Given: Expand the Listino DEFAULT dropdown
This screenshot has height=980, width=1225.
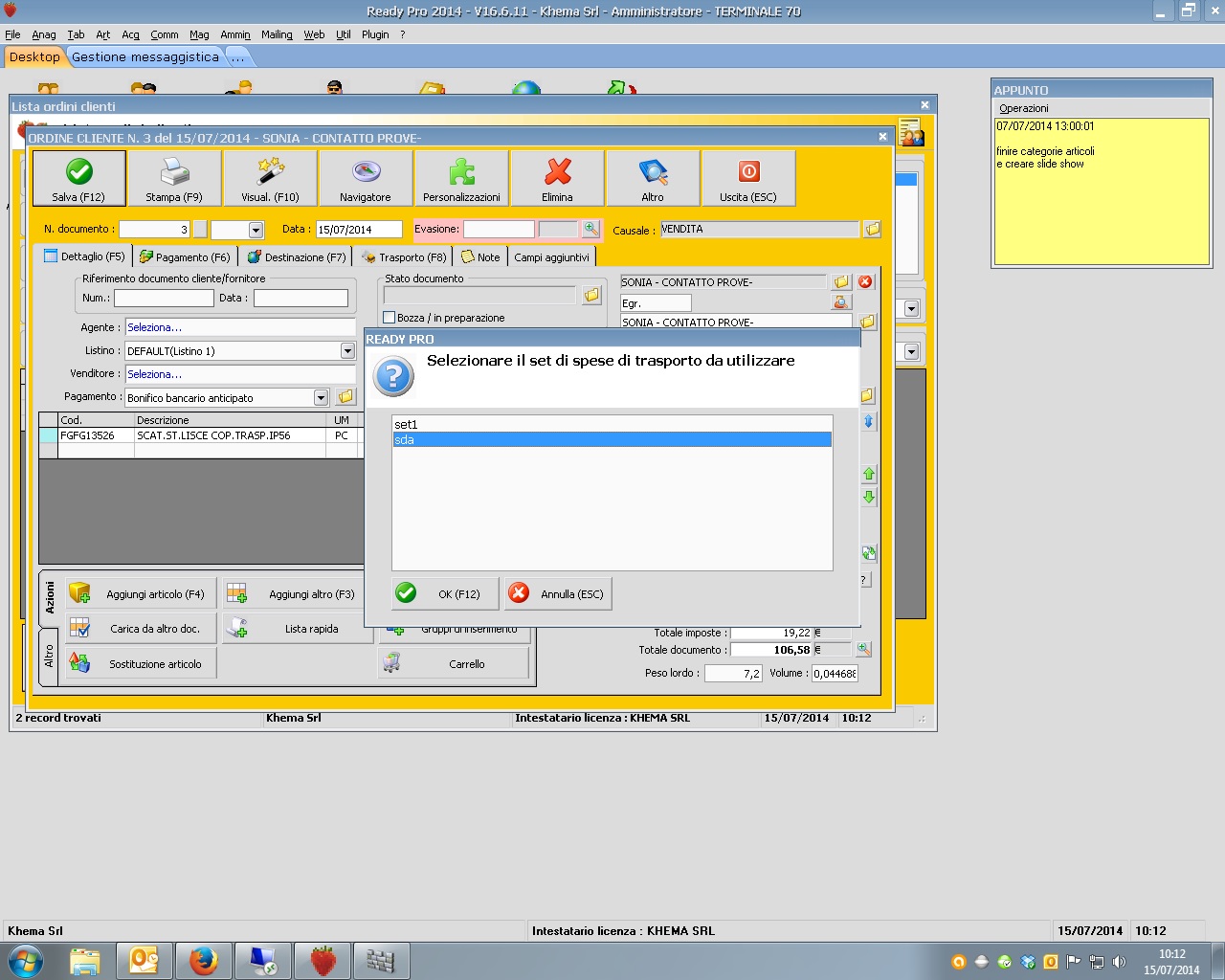Looking at the screenshot, I should pos(347,350).
